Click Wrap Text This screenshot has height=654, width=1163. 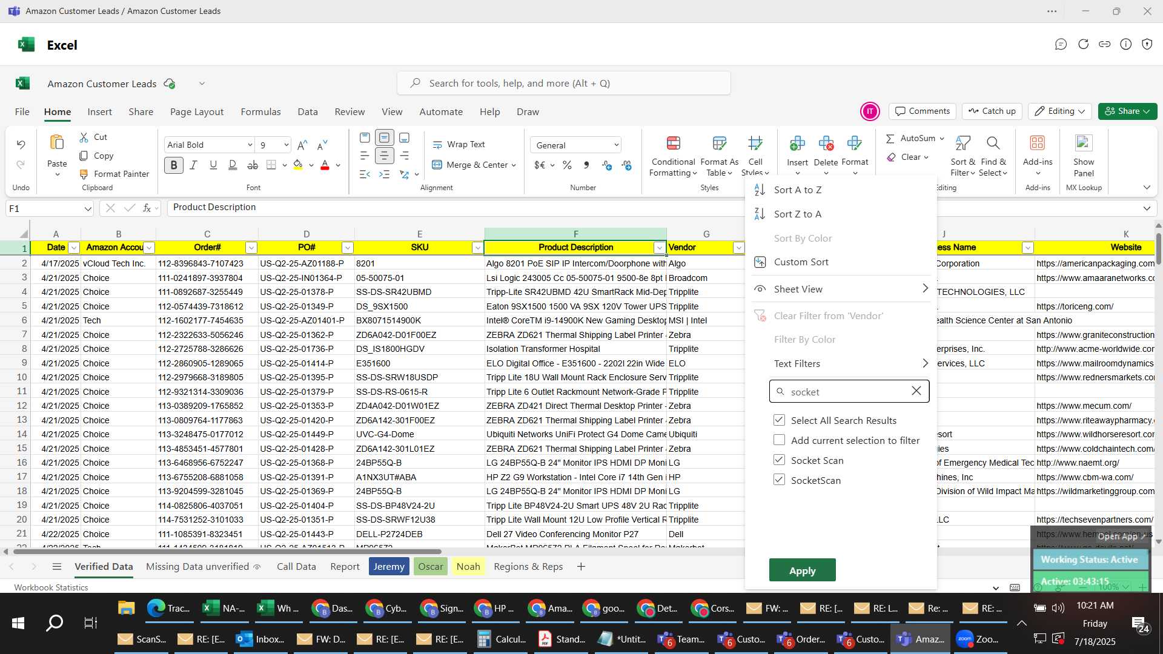459,144
